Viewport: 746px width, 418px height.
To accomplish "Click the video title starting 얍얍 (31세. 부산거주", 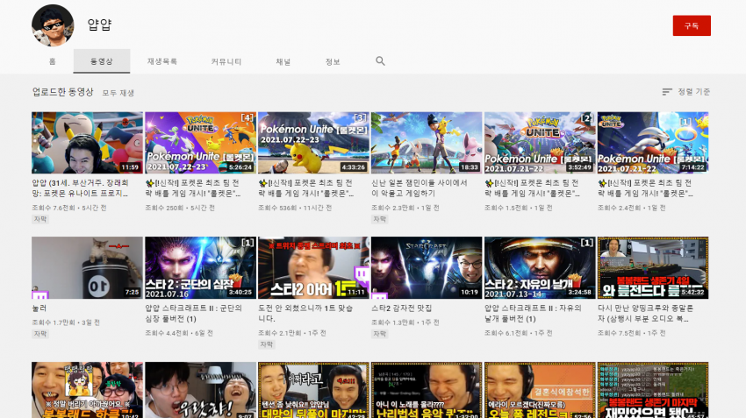I will (x=81, y=188).
